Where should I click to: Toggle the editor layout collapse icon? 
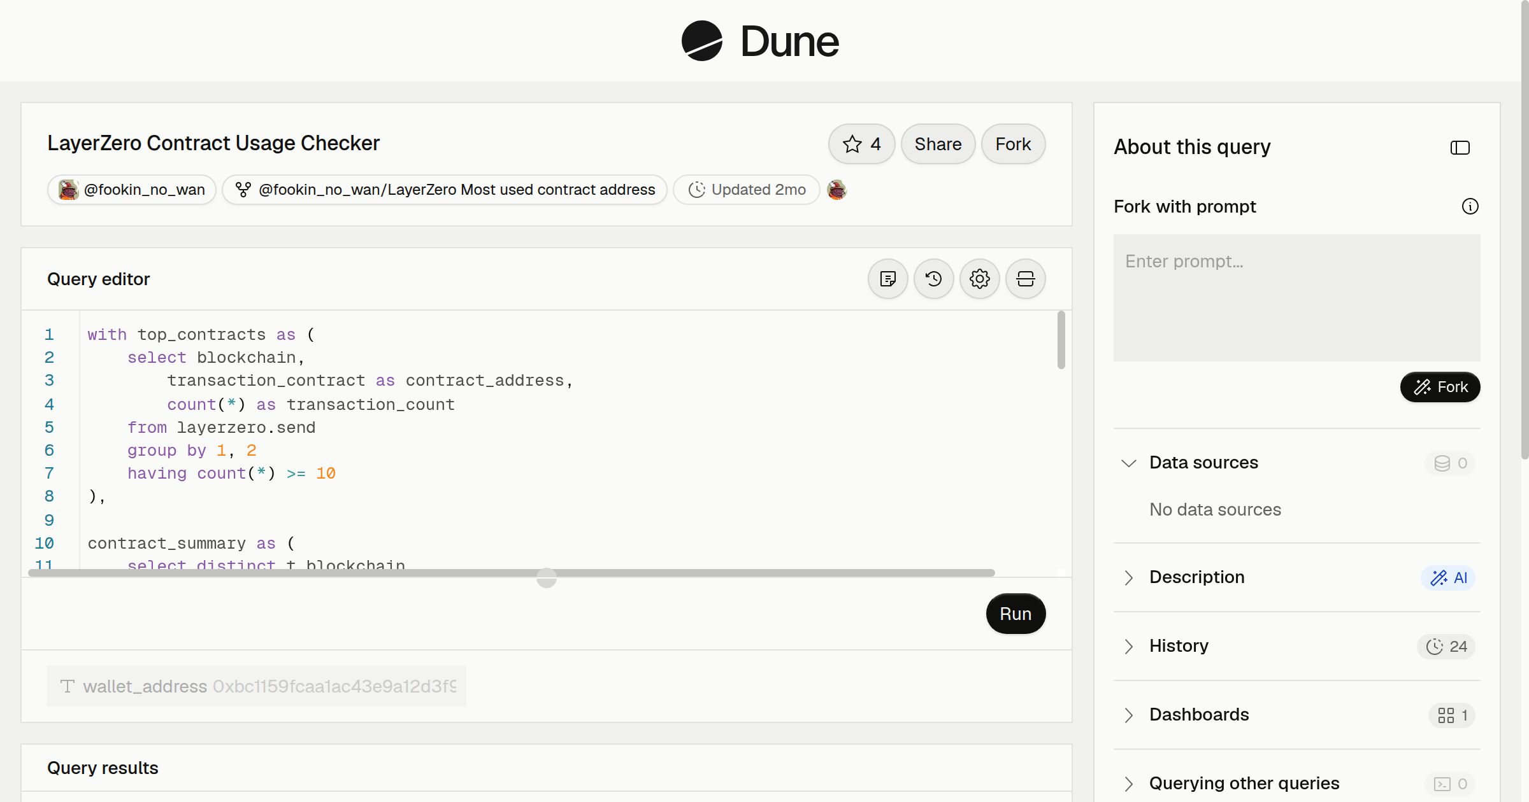click(1025, 279)
